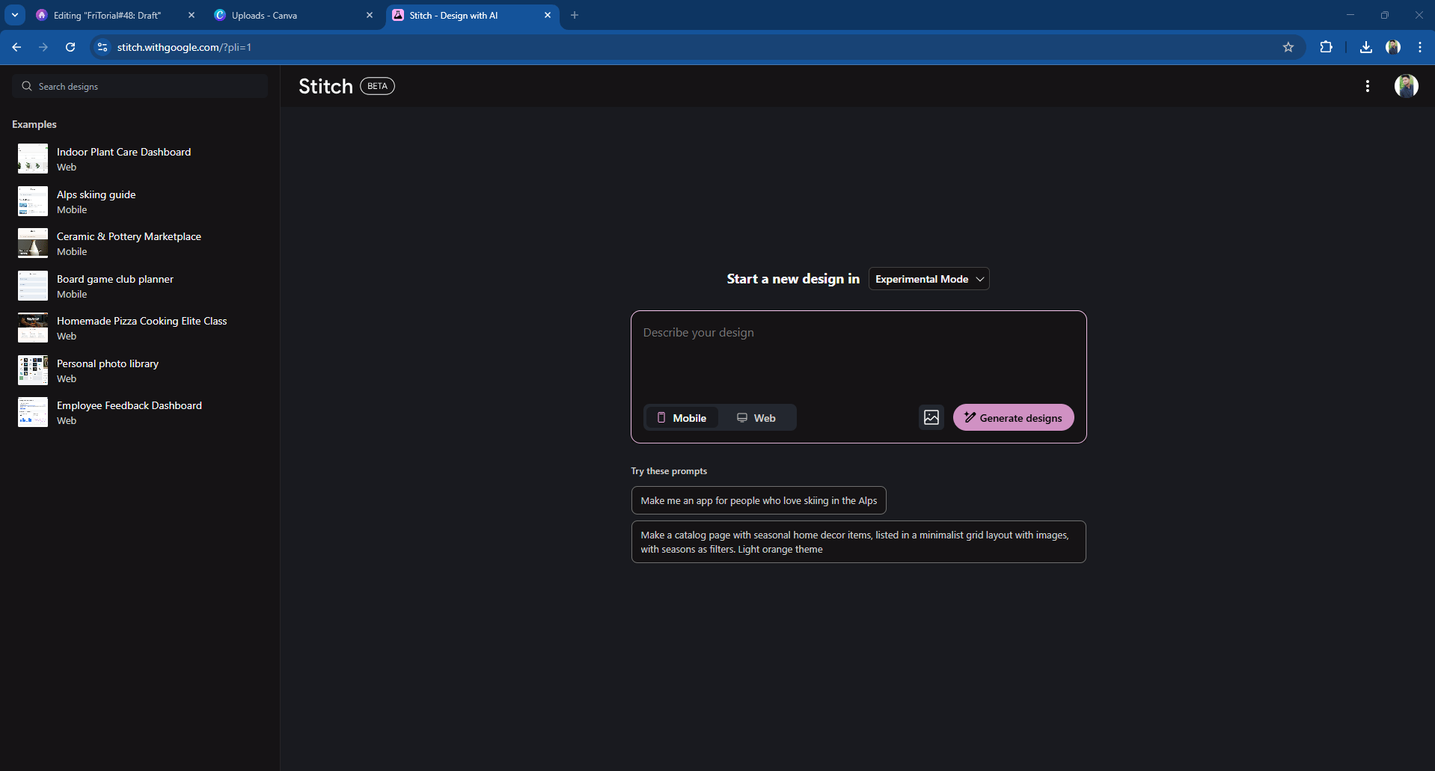Viewport: 1435px width, 771px height.
Task: Click the upload image icon in prompt box
Action: (x=931, y=417)
